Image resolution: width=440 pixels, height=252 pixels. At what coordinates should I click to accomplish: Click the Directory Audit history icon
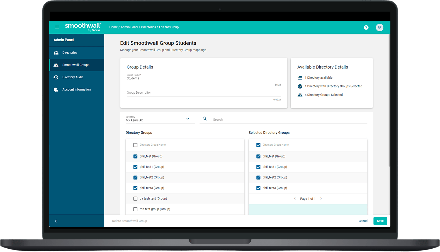click(56, 77)
